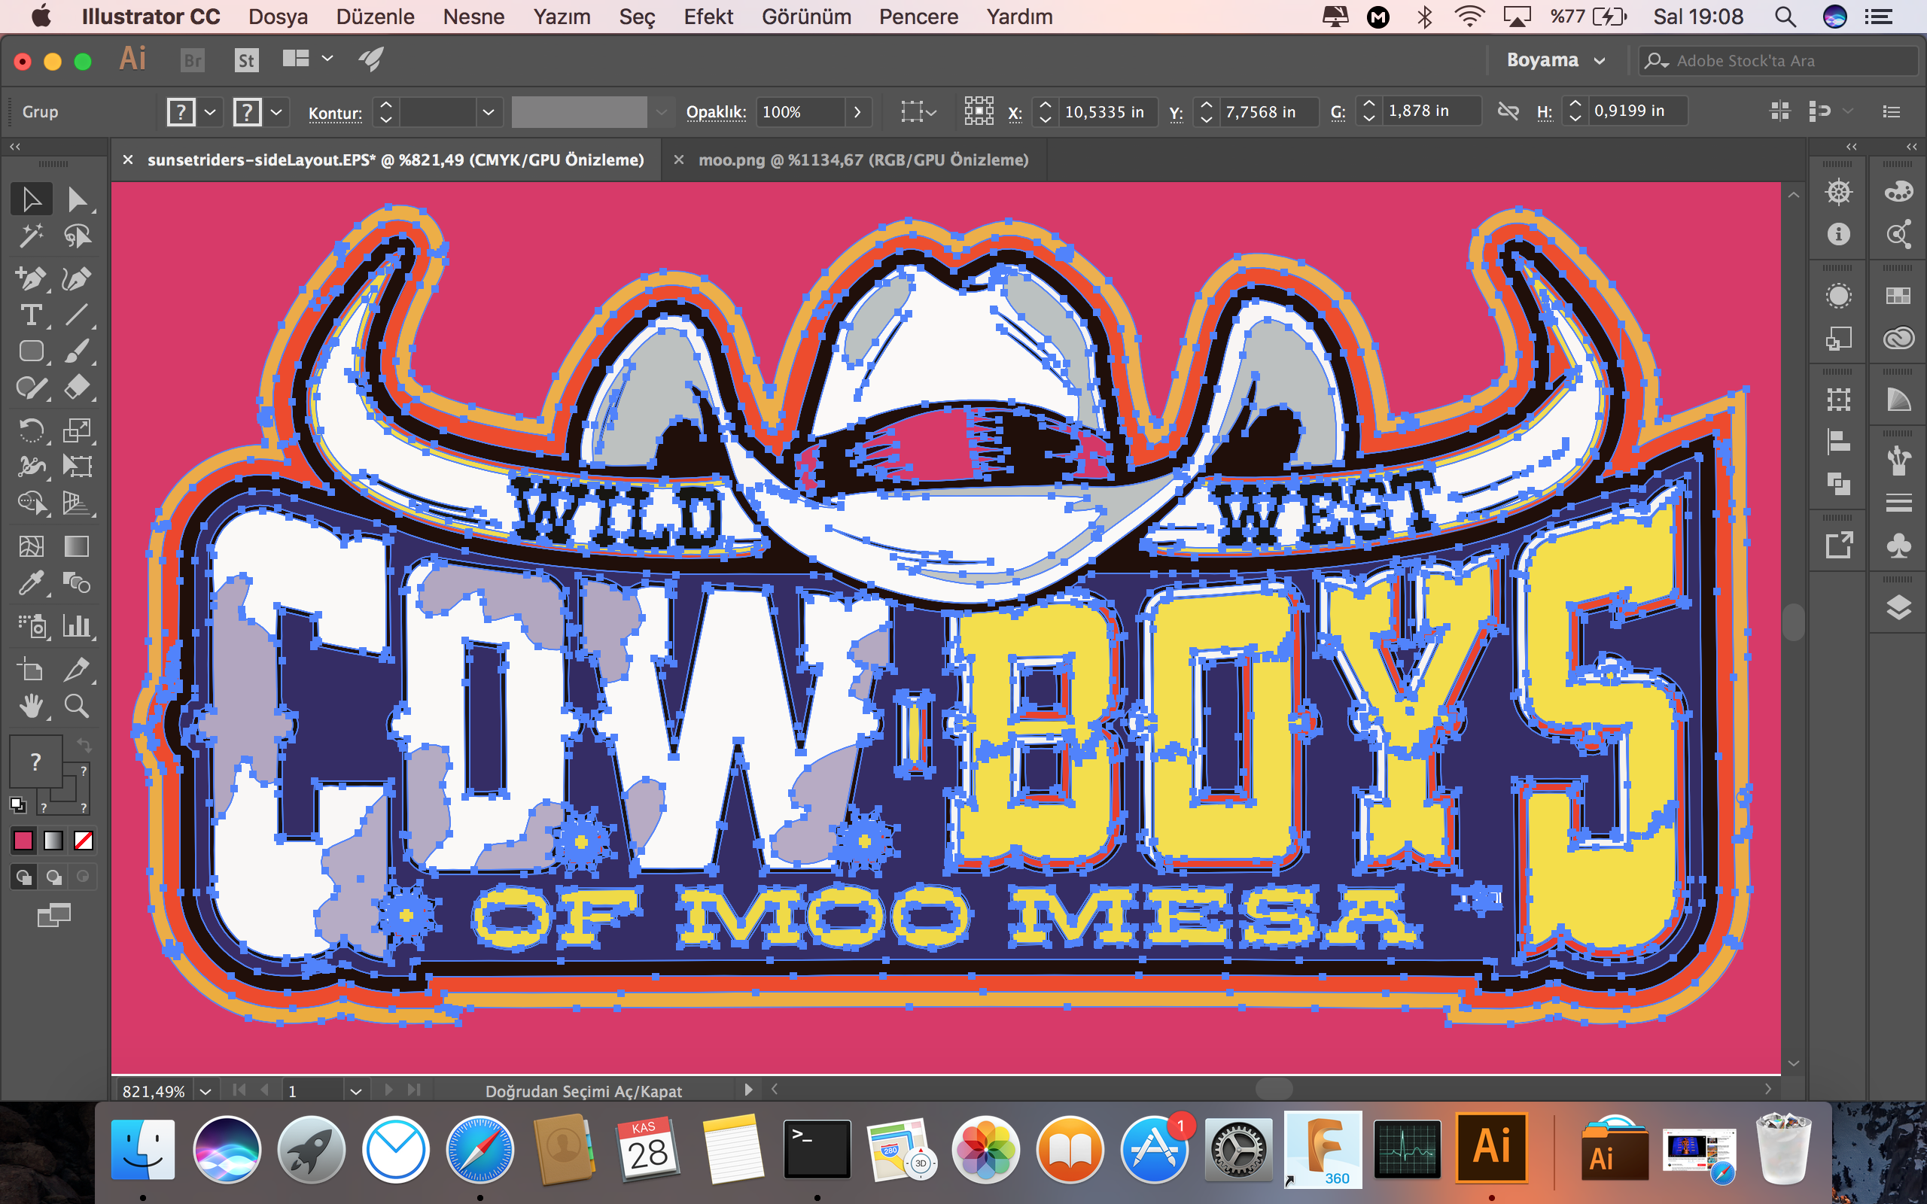
Task: Select the Scale tool
Action: (x=78, y=430)
